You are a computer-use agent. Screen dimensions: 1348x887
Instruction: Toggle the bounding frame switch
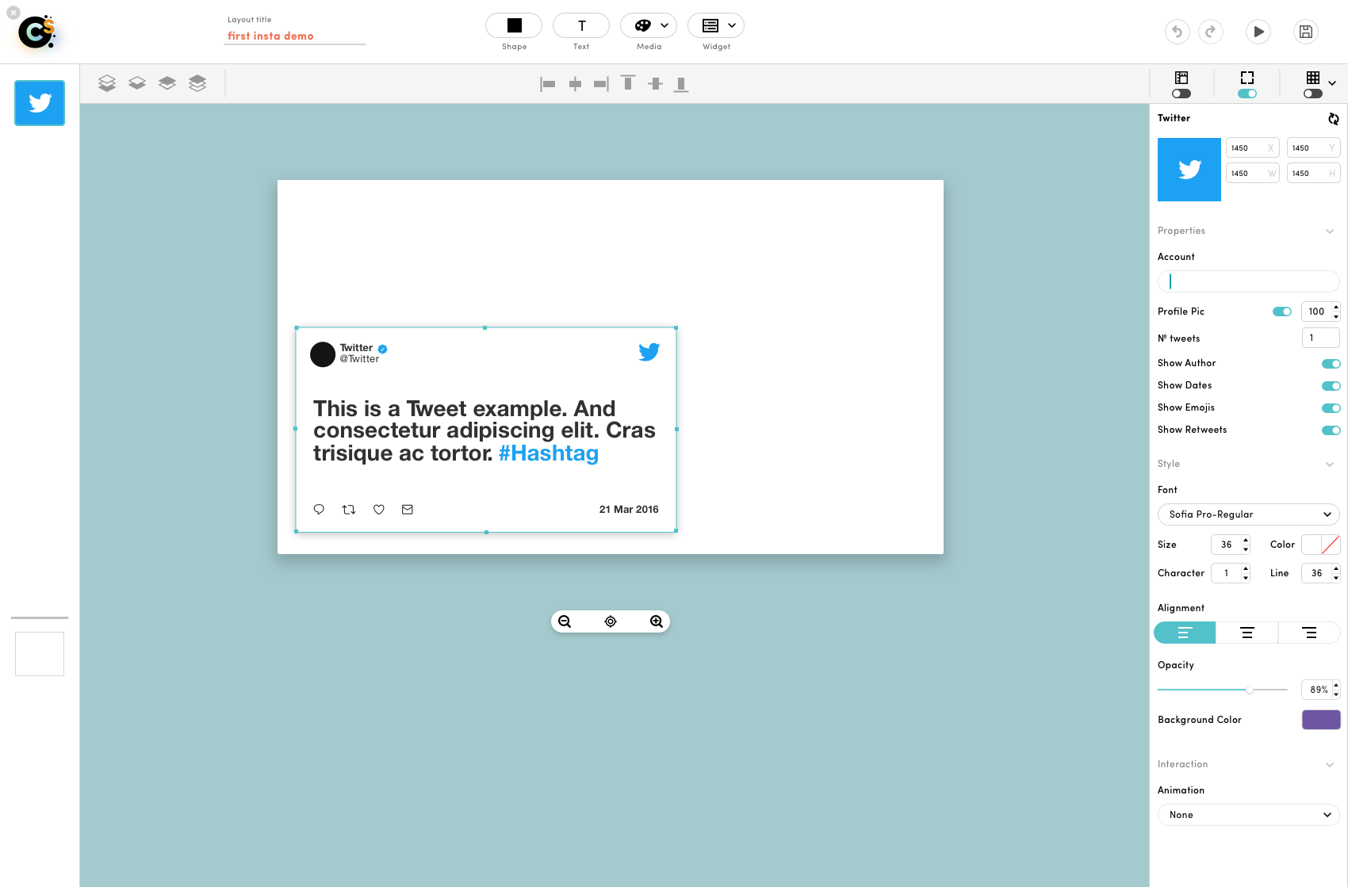pos(1247,94)
